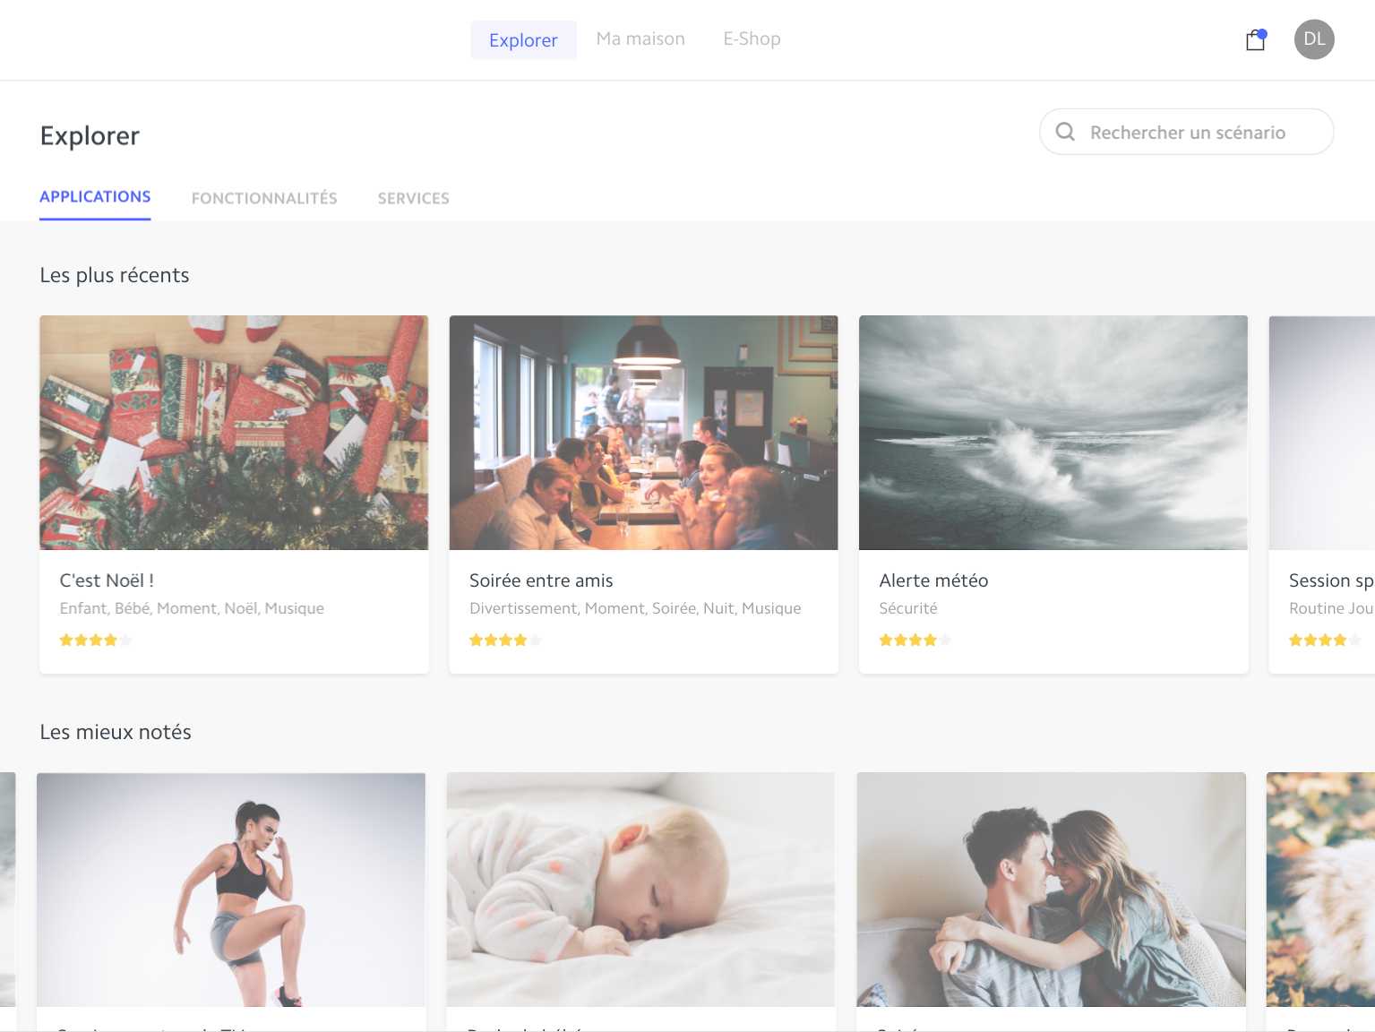Viewport: 1375px width, 1032px height.
Task: Click the Soirée entre amis card title
Action: coord(541,580)
